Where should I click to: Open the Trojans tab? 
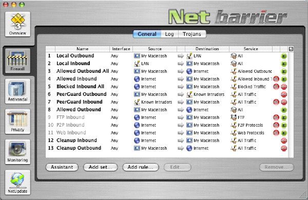[192, 34]
